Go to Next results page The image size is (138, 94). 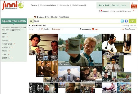(133, 25)
